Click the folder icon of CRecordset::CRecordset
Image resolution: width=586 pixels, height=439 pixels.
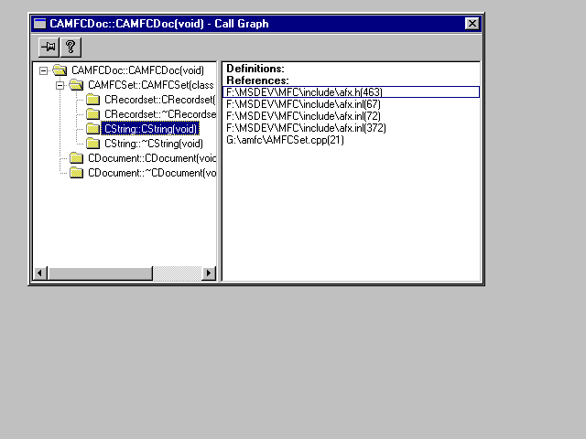coord(92,100)
